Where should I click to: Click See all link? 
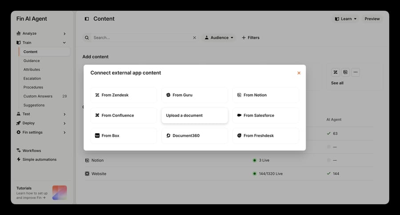pos(337,83)
